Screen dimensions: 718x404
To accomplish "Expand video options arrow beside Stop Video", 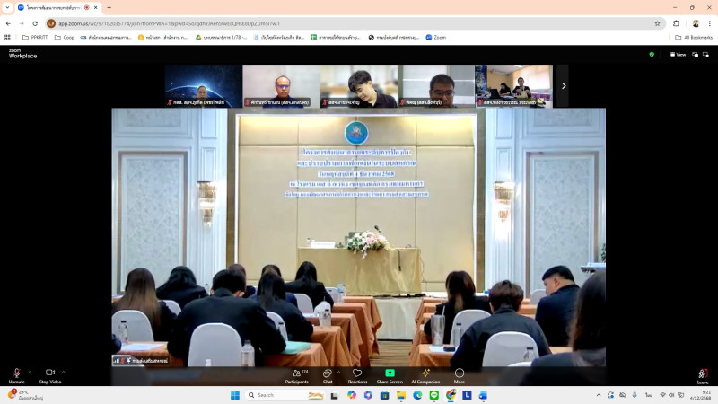I will tap(64, 371).
